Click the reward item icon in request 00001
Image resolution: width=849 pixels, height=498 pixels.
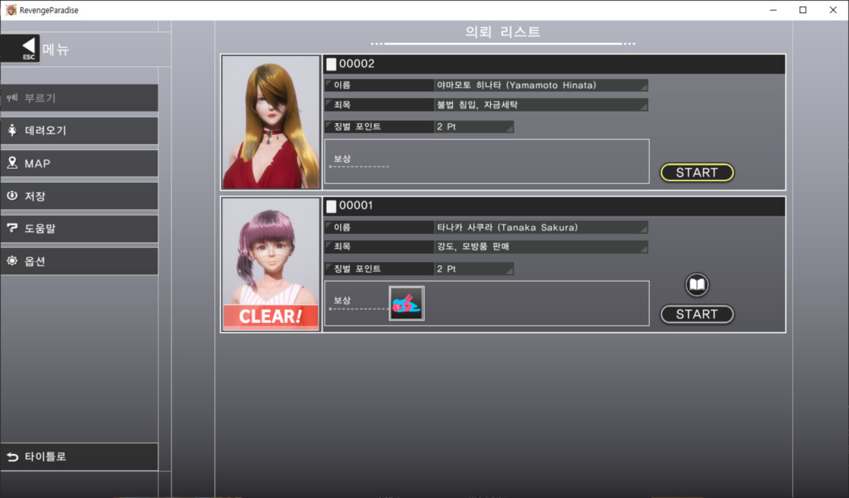click(x=407, y=304)
